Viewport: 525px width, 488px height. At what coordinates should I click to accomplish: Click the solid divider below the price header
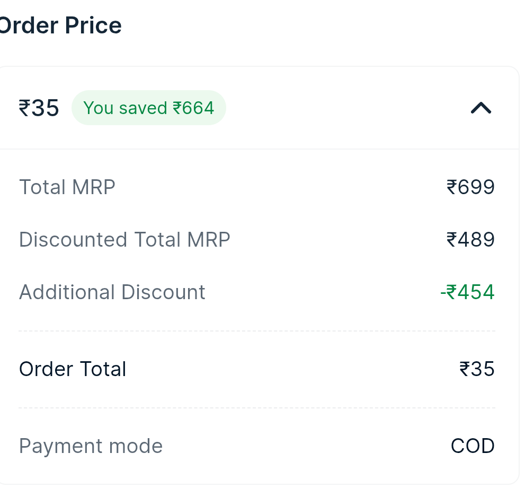coord(257,149)
